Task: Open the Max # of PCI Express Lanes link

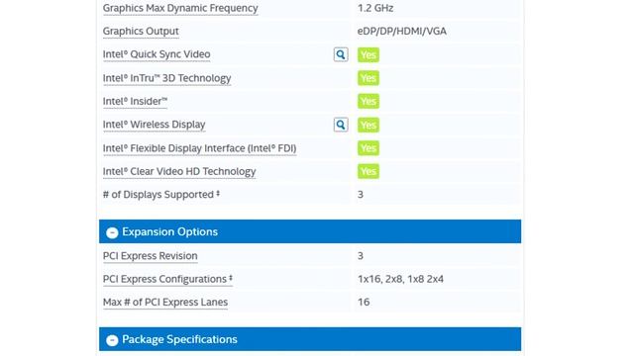Action: (165, 302)
